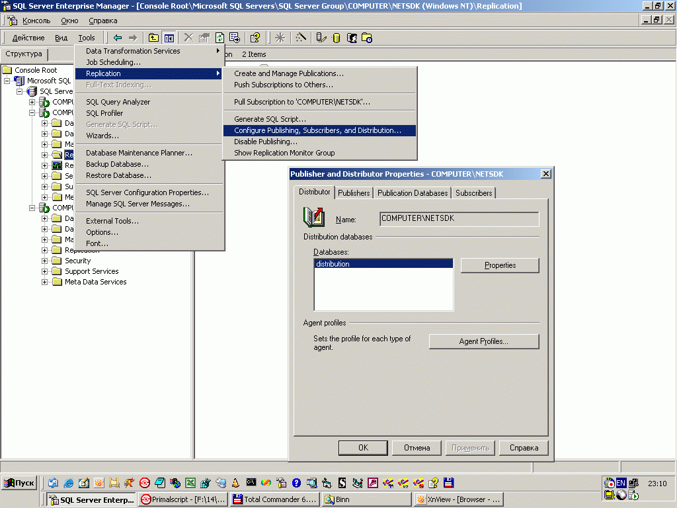Collapse the SQL Server Group tree node
This screenshot has height=508, width=677.
tap(19, 91)
